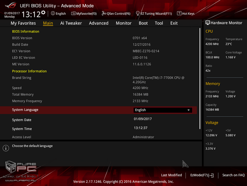Open the Ai Tweaker tab

pos(71,23)
